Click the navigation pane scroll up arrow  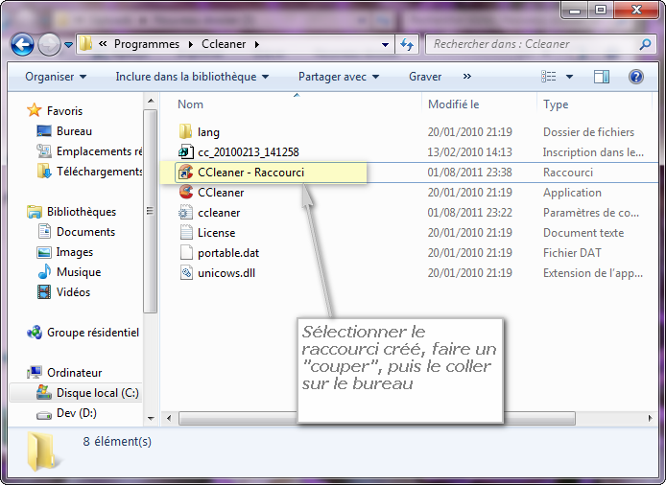coord(151,101)
